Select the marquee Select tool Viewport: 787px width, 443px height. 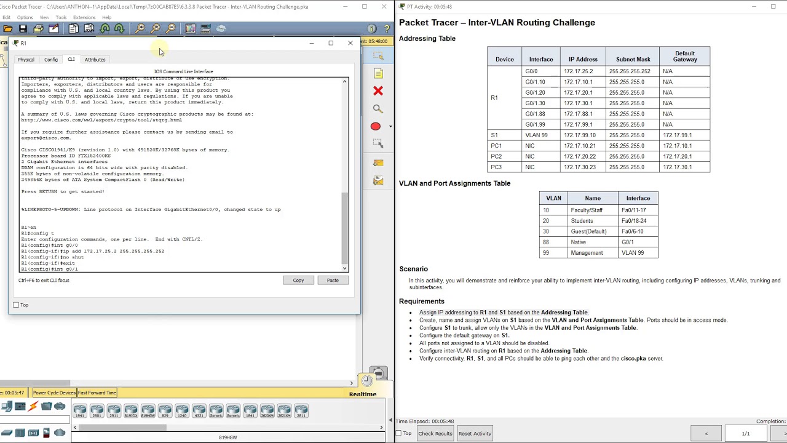click(378, 56)
